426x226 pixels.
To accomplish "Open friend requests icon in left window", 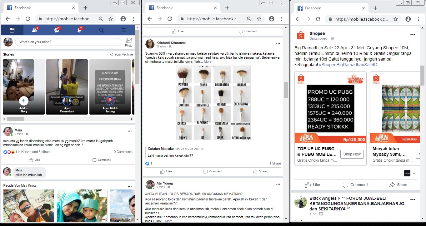I will click(34, 30).
